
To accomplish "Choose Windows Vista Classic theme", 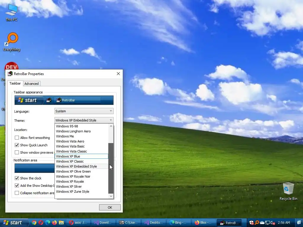I will (81, 151).
